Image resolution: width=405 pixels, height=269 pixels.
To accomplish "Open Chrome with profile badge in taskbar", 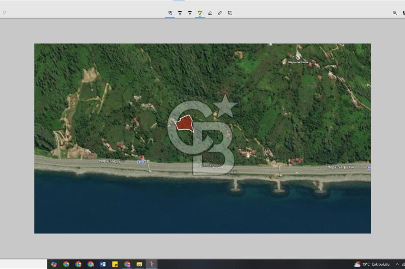I will click(x=127, y=264).
